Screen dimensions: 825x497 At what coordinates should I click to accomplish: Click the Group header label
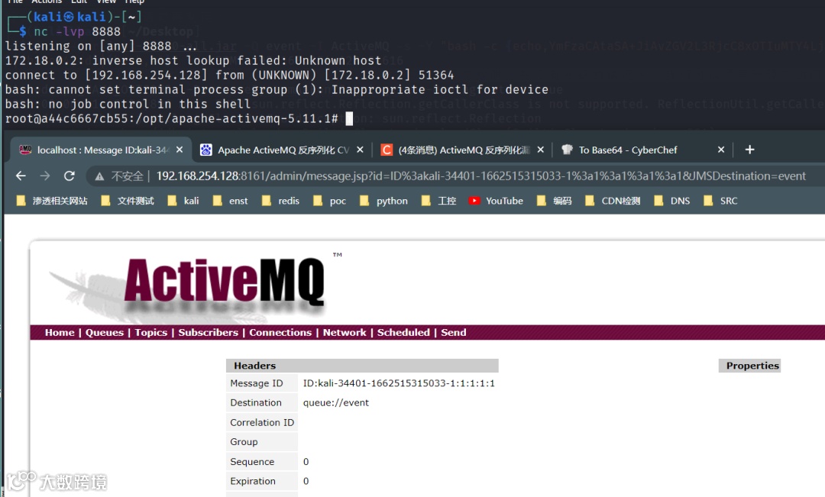(x=244, y=442)
